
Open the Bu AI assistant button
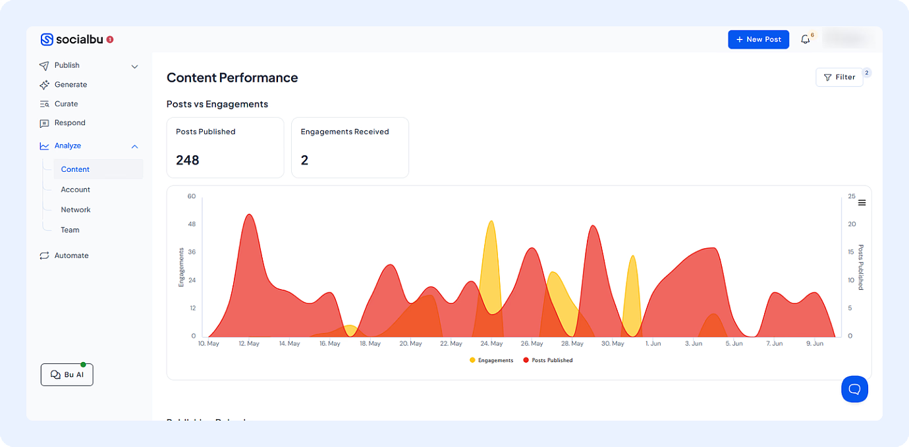[67, 375]
